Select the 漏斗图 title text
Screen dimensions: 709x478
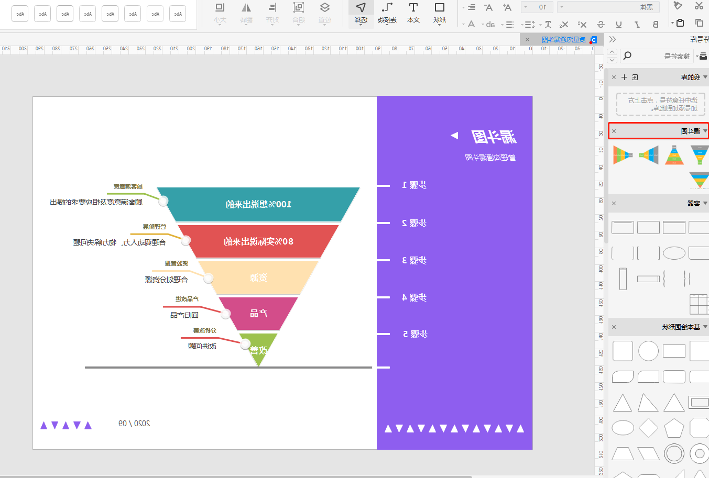(x=494, y=137)
